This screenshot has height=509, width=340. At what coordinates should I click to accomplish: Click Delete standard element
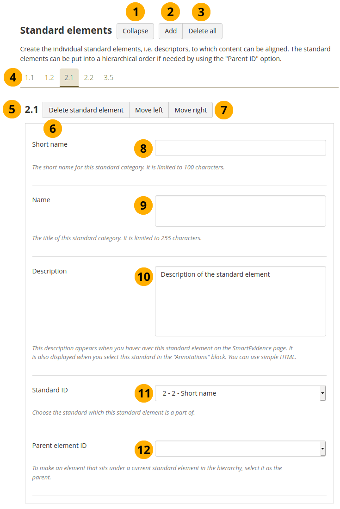[x=86, y=110]
